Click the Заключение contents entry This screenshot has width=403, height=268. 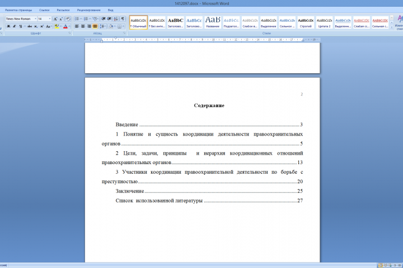pos(209,191)
